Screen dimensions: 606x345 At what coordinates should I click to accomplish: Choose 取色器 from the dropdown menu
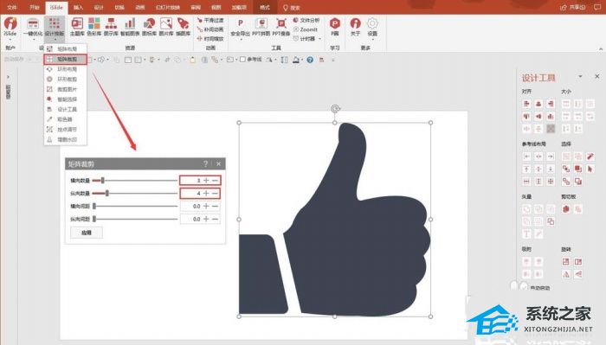(x=65, y=119)
